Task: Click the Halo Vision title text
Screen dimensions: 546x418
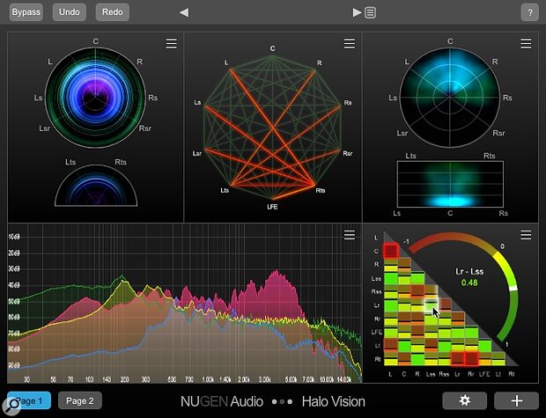Action: tap(333, 401)
